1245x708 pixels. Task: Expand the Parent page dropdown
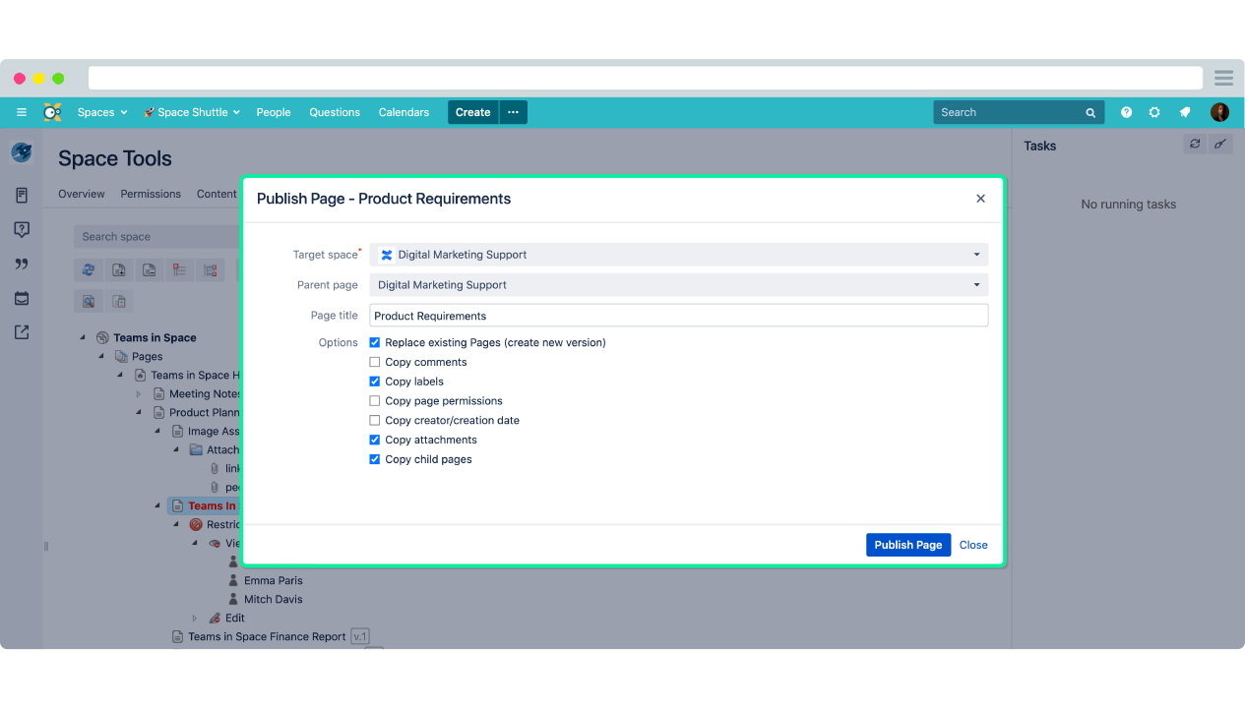(x=678, y=285)
